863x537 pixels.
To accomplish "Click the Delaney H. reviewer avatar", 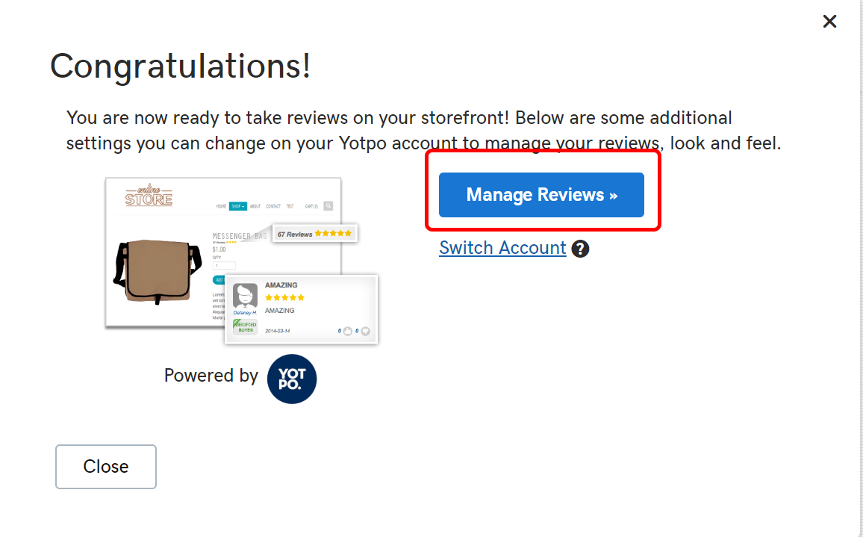I will [x=245, y=297].
